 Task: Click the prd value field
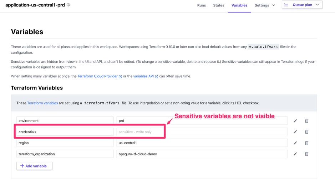[202, 120]
